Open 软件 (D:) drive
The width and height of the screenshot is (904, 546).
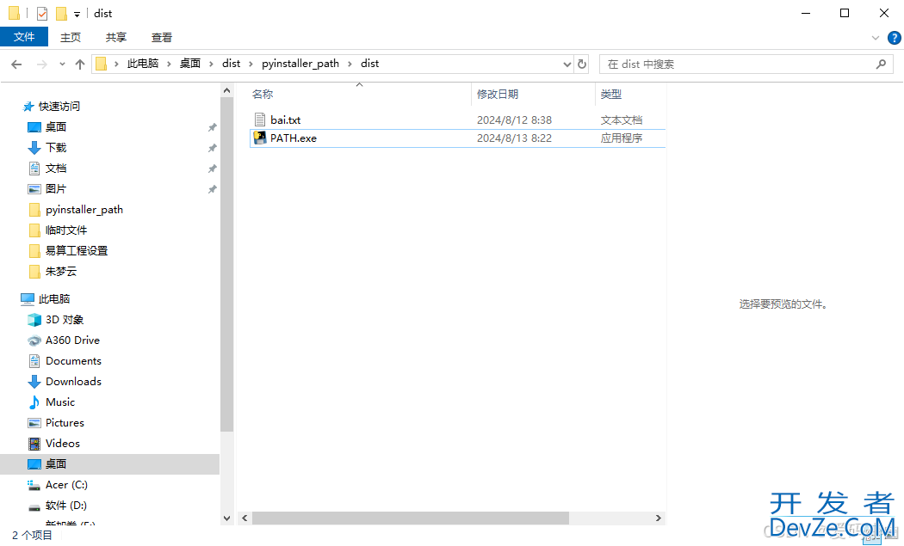(65, 506)
